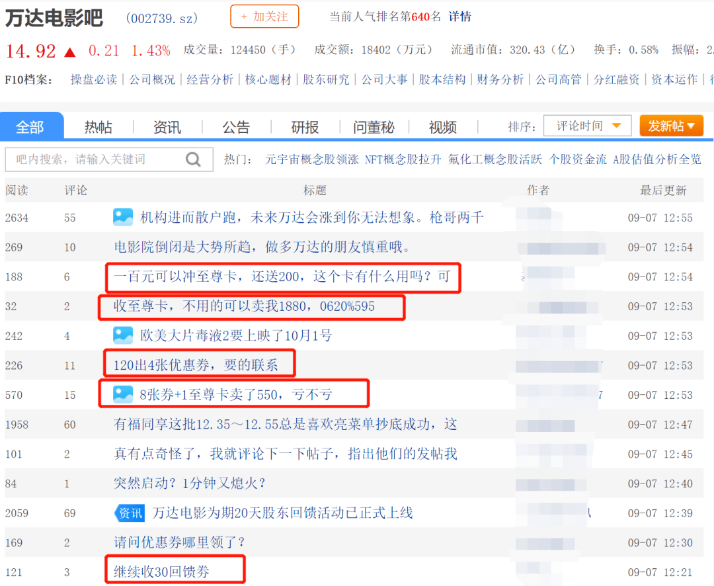
Task: Click image icon beside 机构进而散户跑 post
Action: (123, 218)
